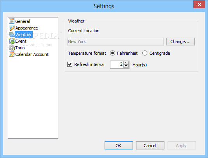The height and width of the screenshot is (158, 208).
Task: Open the Event settings page
Action: pyautogui.click(x=21, y=41)
